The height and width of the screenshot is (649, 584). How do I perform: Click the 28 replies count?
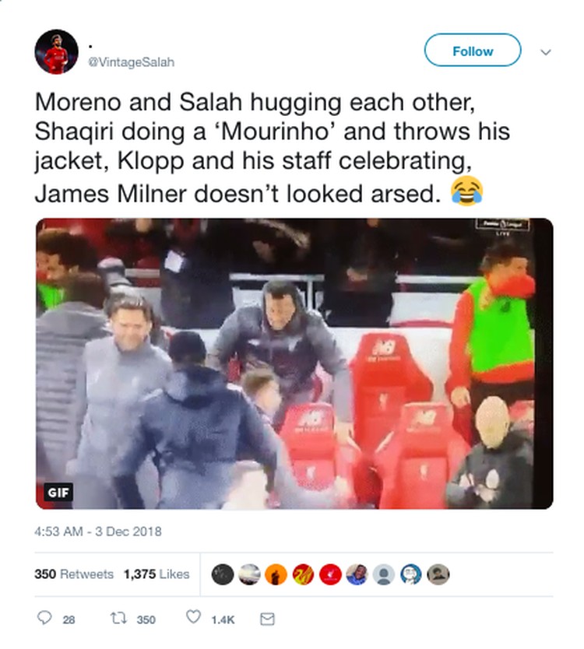point(69,619)
